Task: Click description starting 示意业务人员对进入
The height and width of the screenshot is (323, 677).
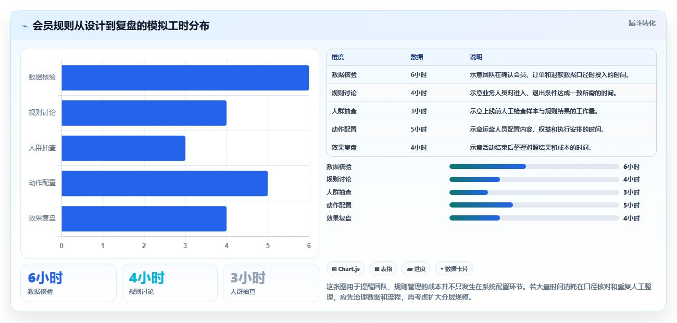Action: (x=543, y=93)
